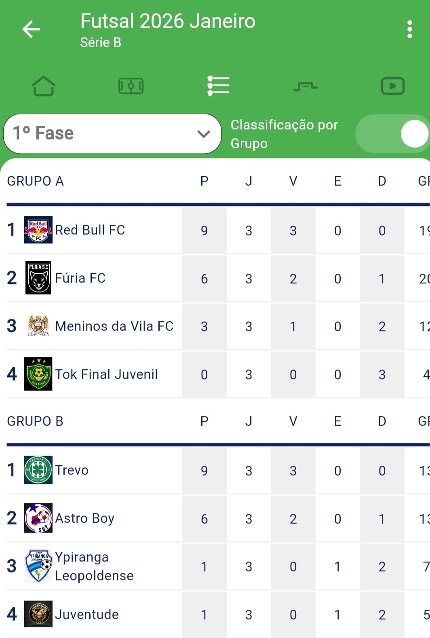The width and height of the screenshot is (430, 638).
Task: Open the three-dot overflow menu
Action: click(409, 29)
